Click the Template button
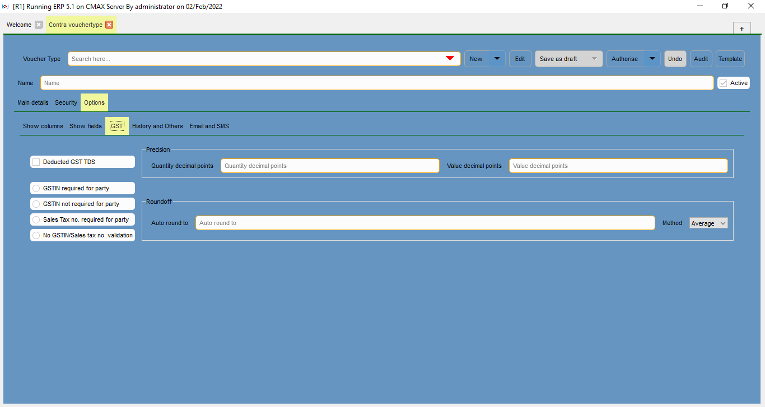765x407 pixels. coord(730,59)
